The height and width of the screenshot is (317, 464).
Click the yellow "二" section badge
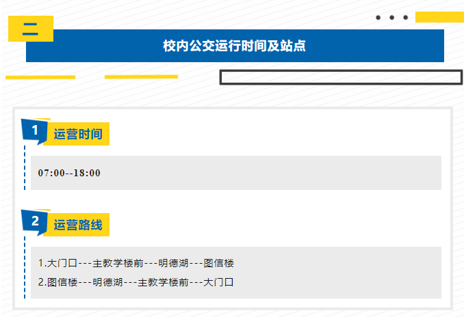coord(30,28)
